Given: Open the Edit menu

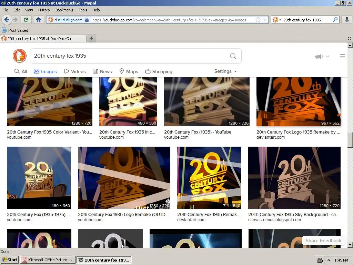Looking at the screenshot, I should tap(17, 10).
